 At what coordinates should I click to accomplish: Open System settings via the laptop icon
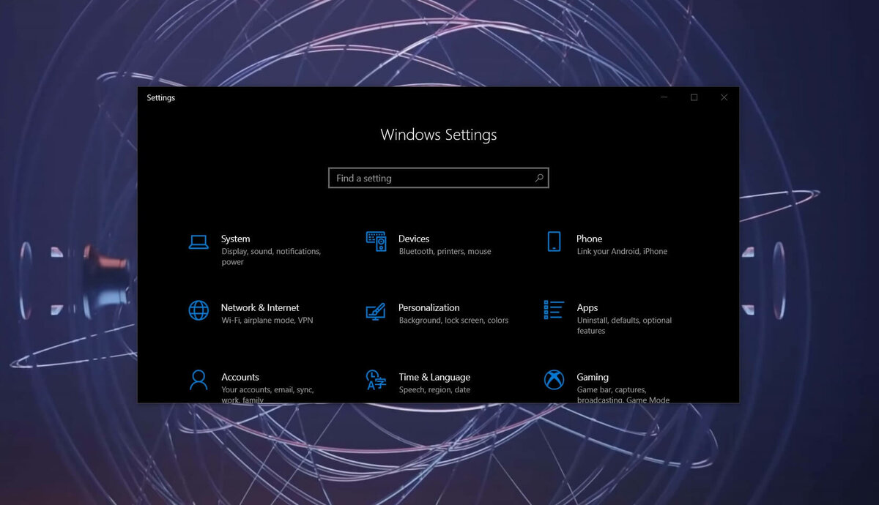pos(198,241)
